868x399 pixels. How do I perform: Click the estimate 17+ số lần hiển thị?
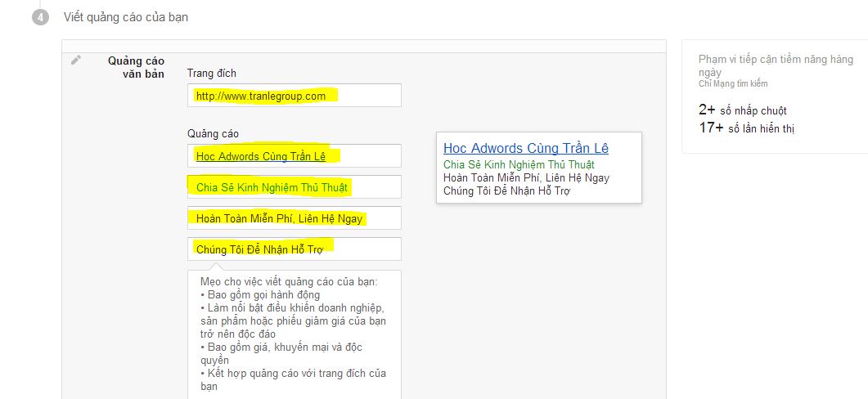coord(747,128)
